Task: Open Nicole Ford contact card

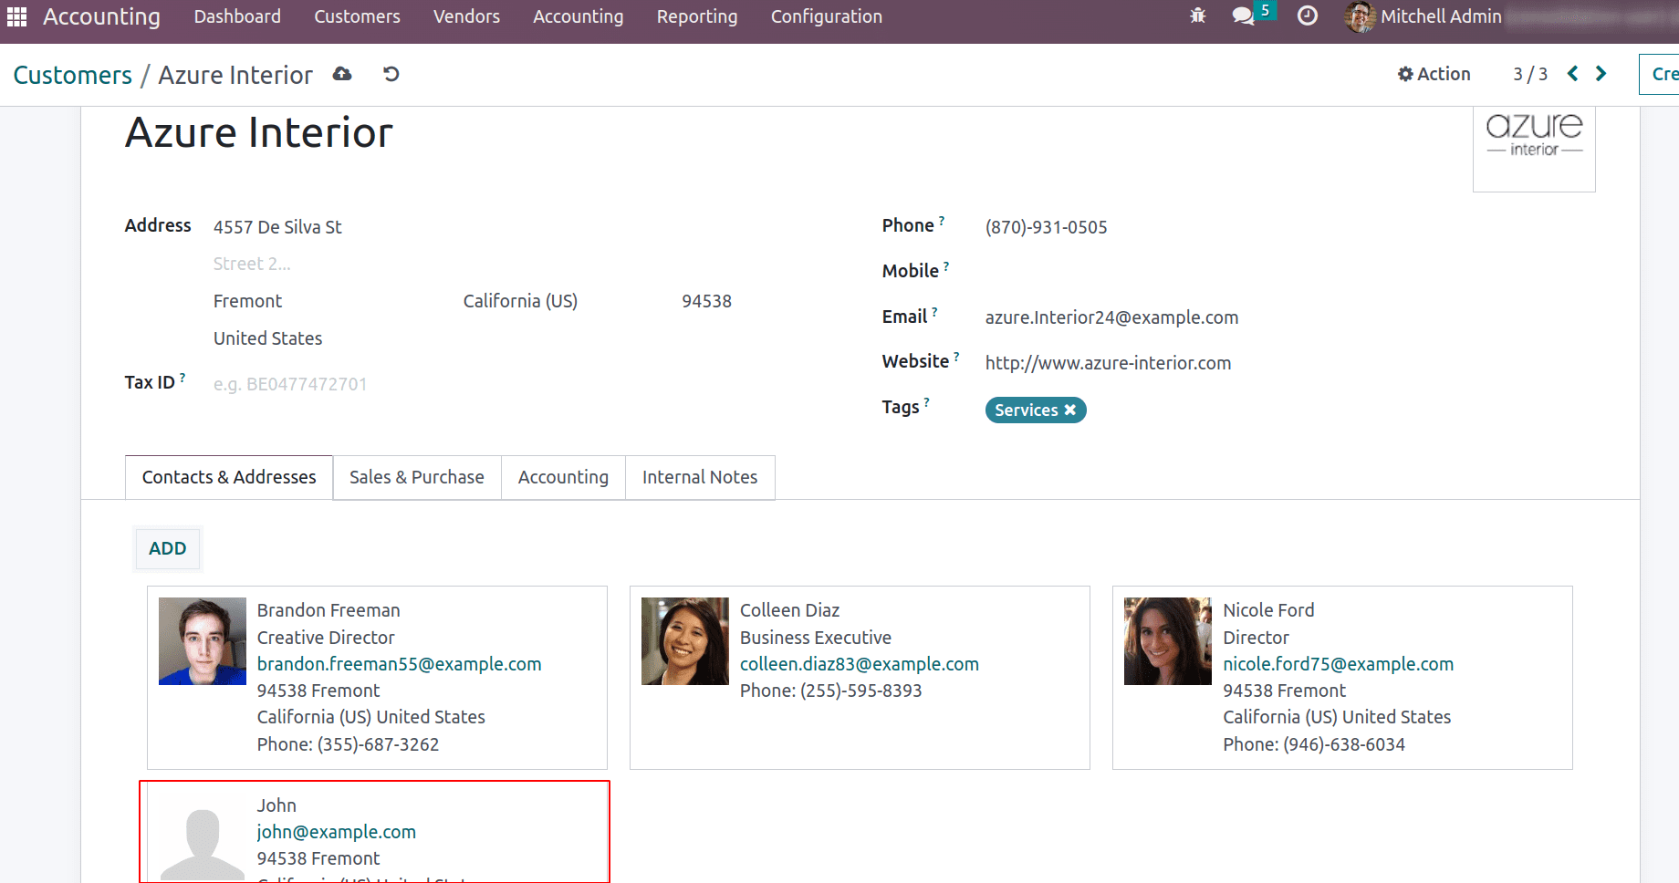Action: [x=1342, y=678]
